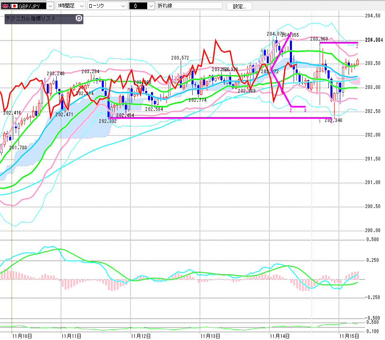Viewport: 385px width, 340px height.
Task: Click the 11月10日 date on time axis
Action: tap(22, 335)
